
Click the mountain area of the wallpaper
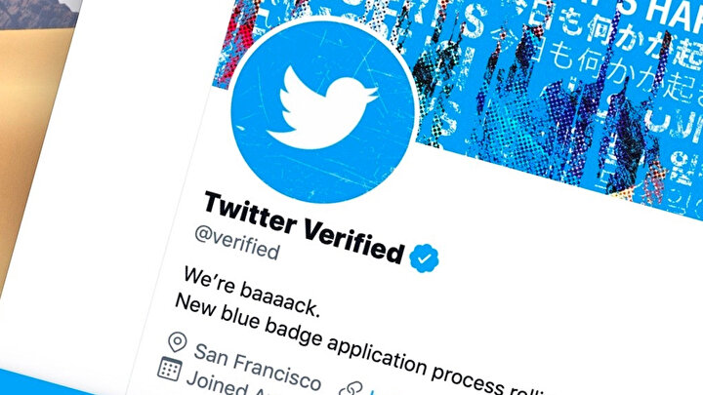[36, 13]
